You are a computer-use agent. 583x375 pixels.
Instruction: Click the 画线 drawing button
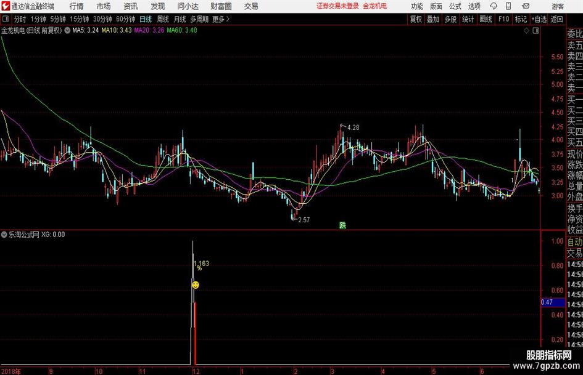coord(486,19)
